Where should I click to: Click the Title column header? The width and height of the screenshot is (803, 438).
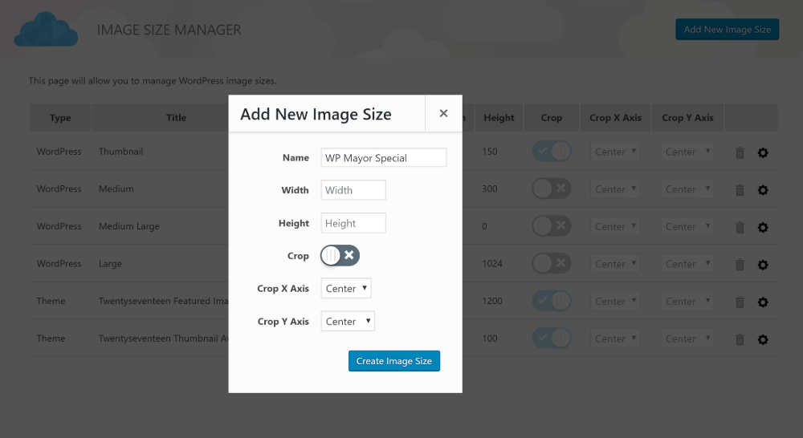176,118
